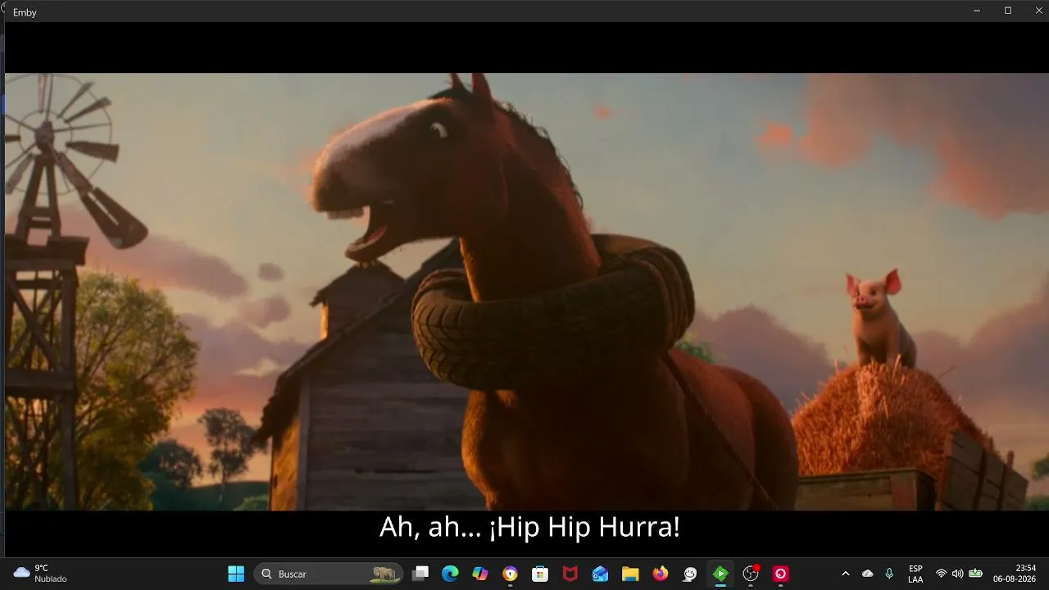Maximize the Emby window
The width and height of the screenshot is (1049, 590).
1008,11
